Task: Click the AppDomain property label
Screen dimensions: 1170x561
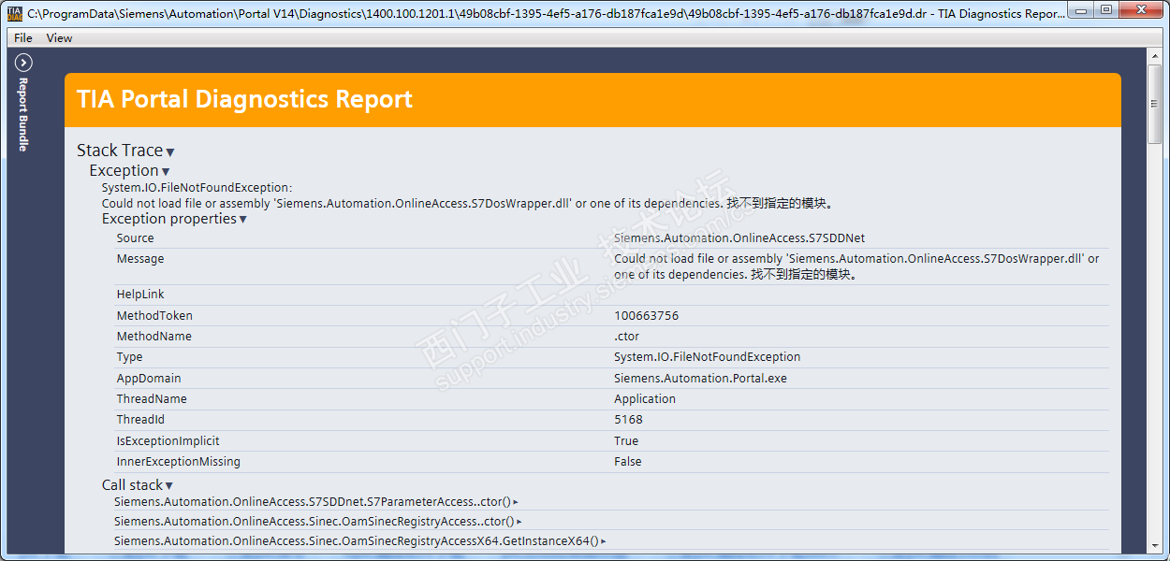Action: tap(149, 379)
